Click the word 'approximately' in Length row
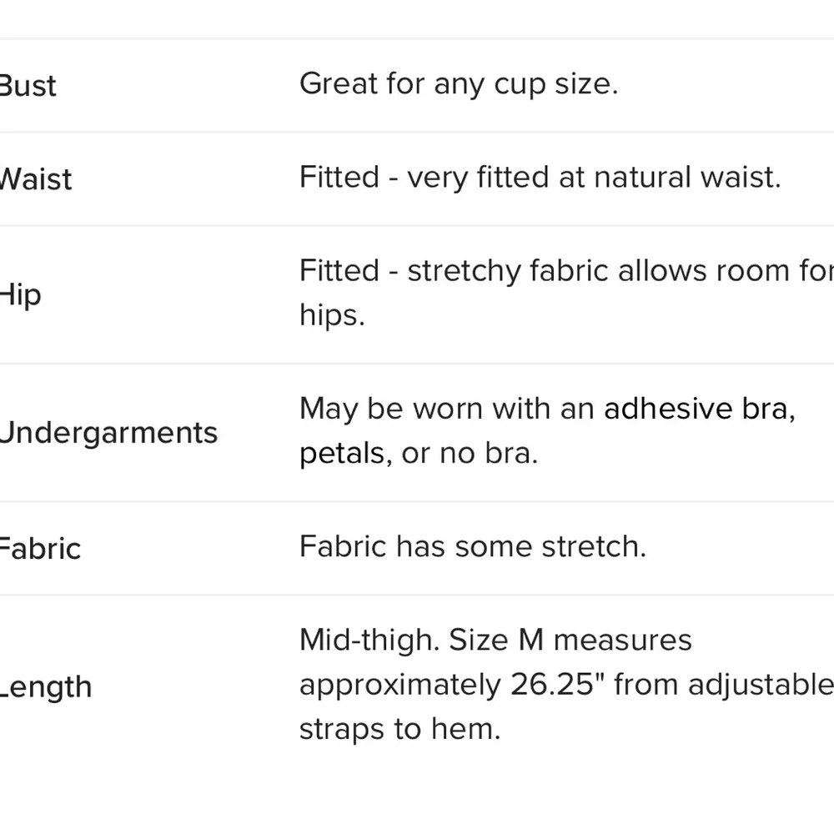This screenshot has height=834, width=834. click(x=399, y=685)
